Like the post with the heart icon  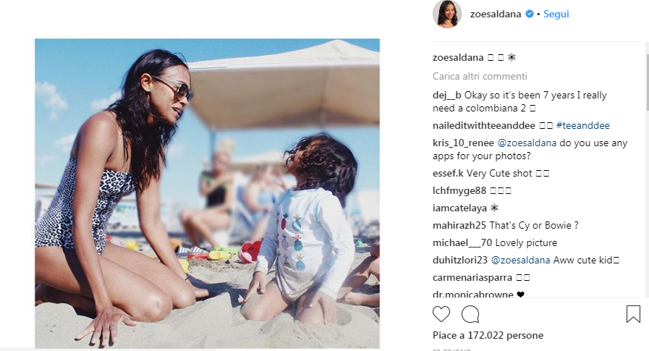tap(441, 315)
